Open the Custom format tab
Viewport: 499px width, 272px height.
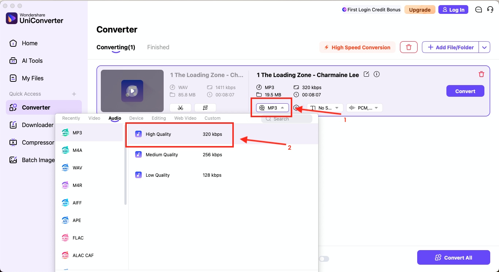[213, 118]
